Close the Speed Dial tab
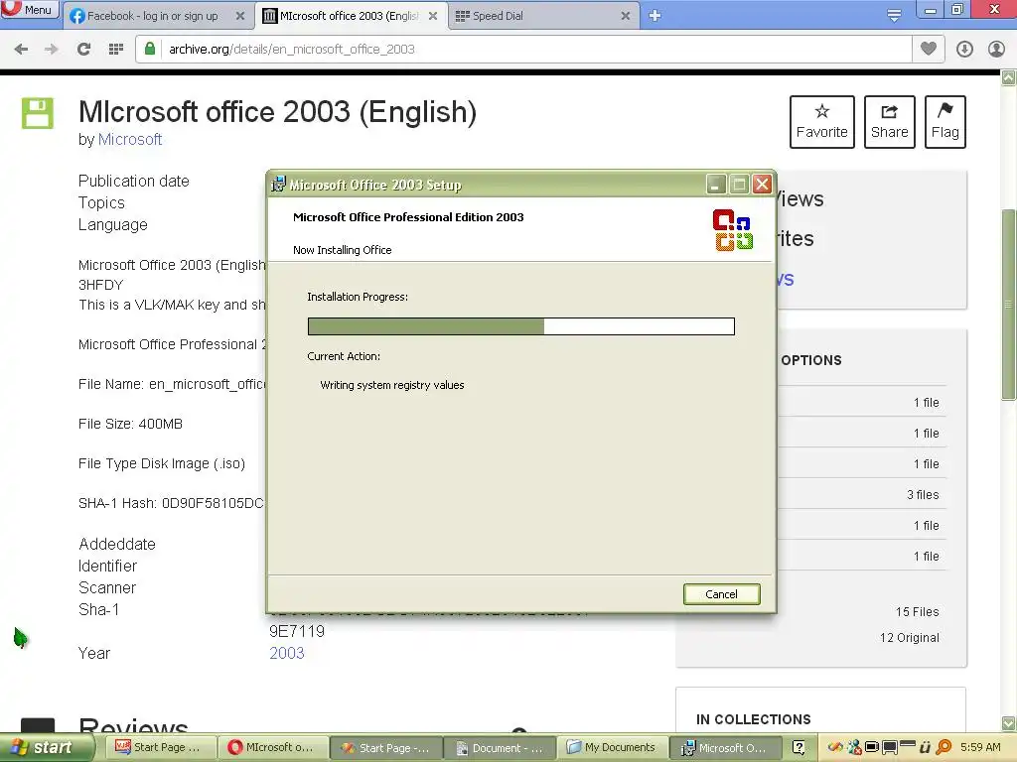Viewport: 1017px width, 762px height. pyautogui.click(x=626, y=16)
